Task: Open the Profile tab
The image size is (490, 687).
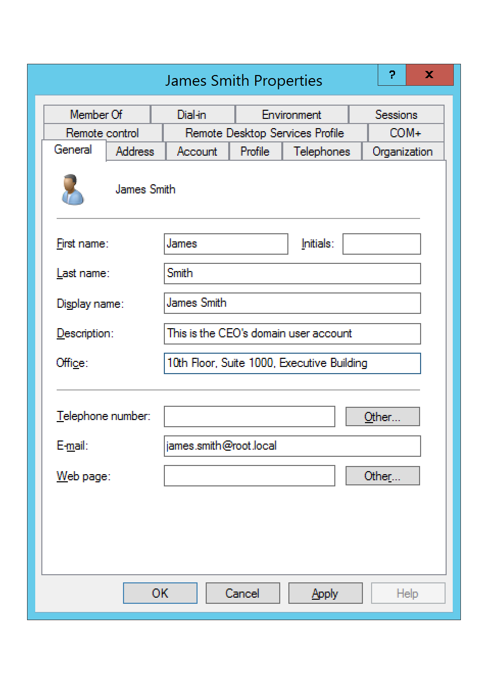Action: click(x=255, y=152)
